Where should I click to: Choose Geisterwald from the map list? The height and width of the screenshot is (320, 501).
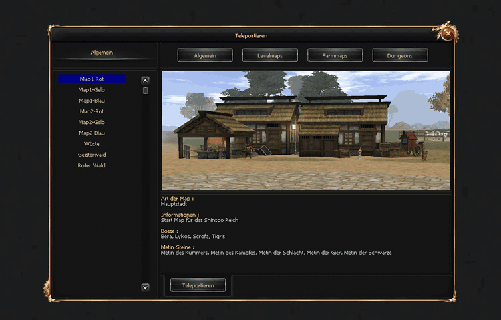click(92, 155)
